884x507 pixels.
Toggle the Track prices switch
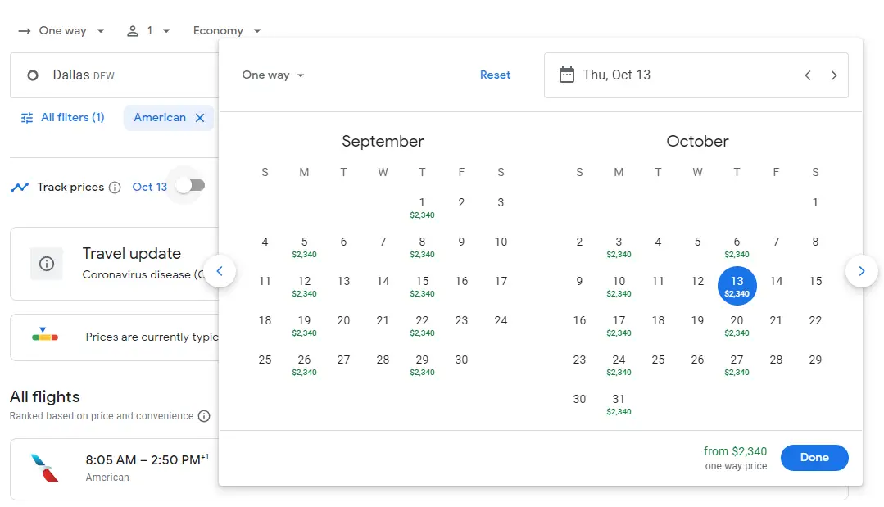[x=190, y=187]
